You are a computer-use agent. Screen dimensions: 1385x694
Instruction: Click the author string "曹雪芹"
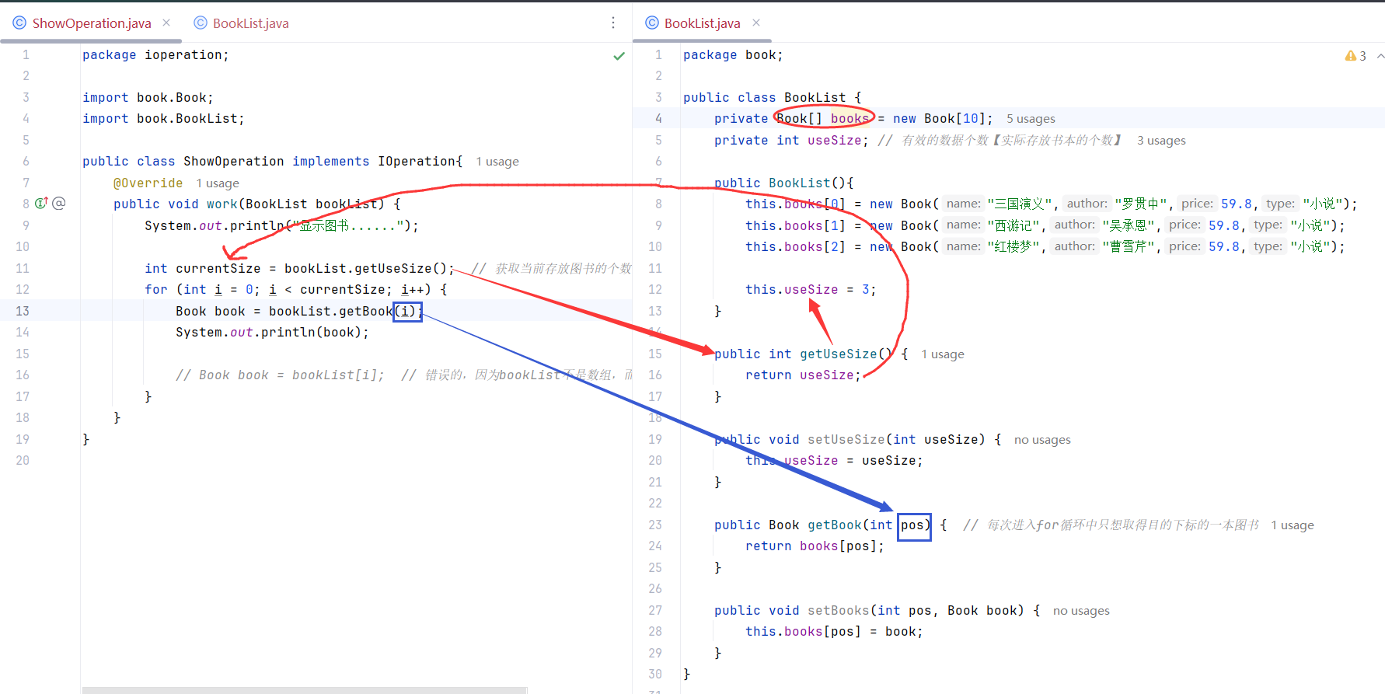tap(1128, 246)
